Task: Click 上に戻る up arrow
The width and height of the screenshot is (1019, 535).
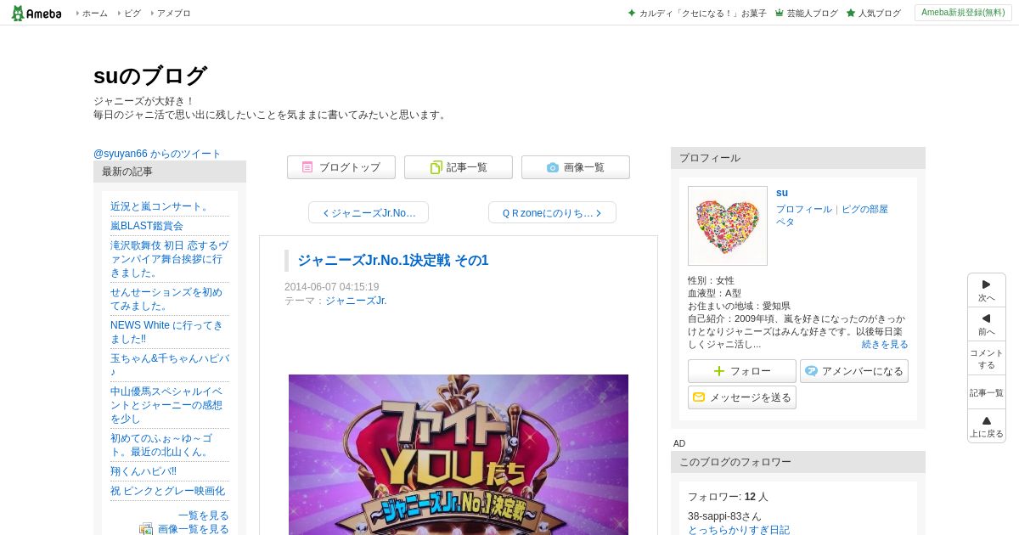Action: click(987, 426)
